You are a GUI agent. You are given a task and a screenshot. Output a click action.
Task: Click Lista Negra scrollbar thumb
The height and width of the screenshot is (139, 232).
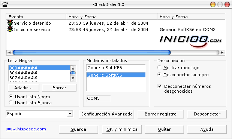click(x=73, y=73)
